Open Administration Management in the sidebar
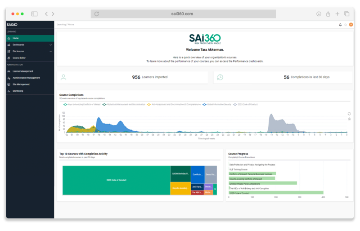The width and height of the screenshot is (360, 231). (26, 78)
